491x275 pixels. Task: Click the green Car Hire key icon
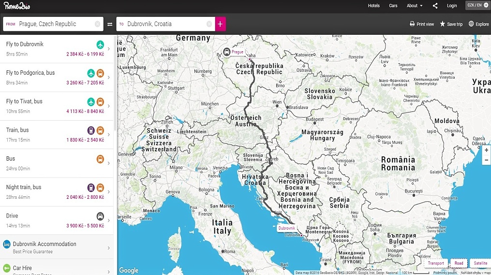7,268
